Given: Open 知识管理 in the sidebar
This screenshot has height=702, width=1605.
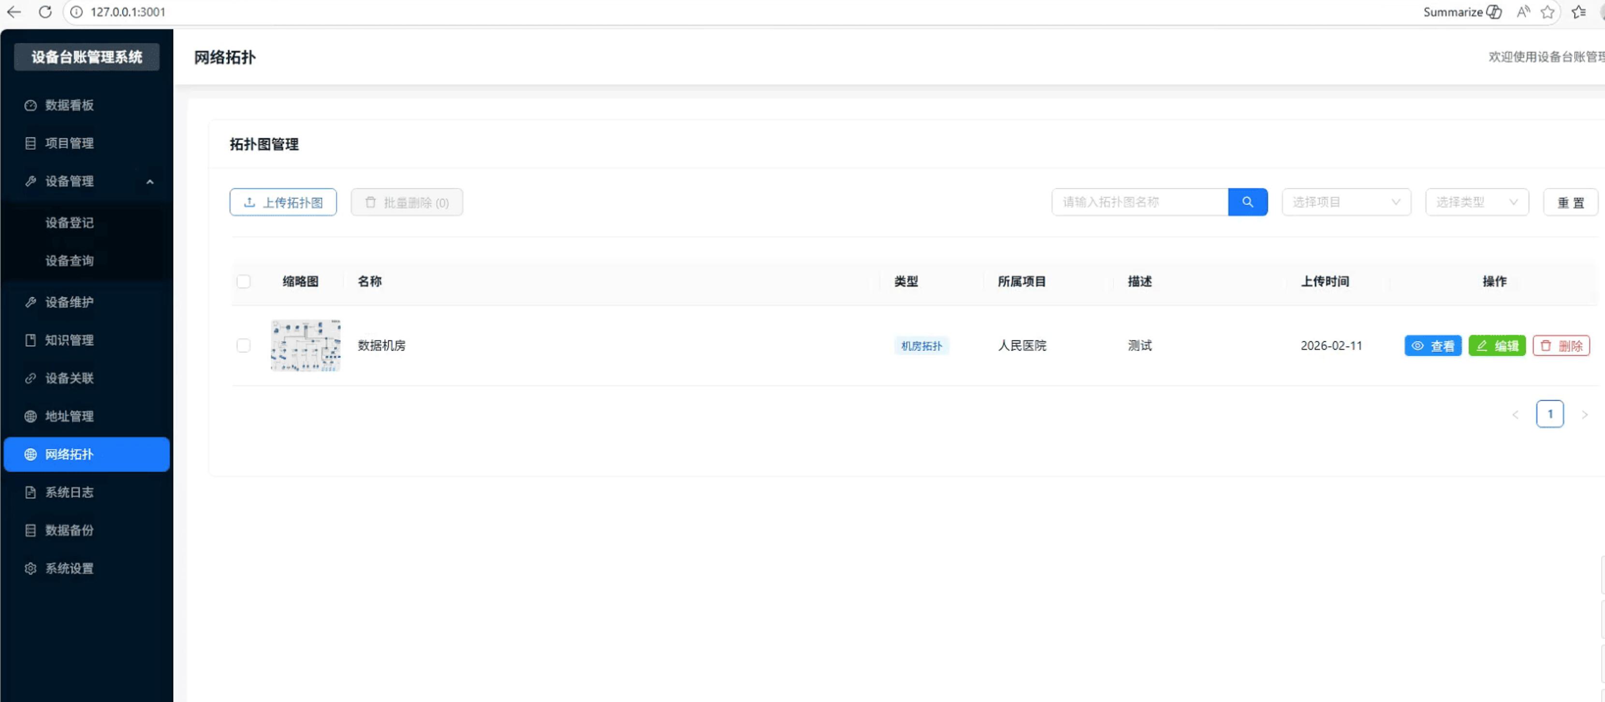Looking at the screenshot, I should coord(87,340).
